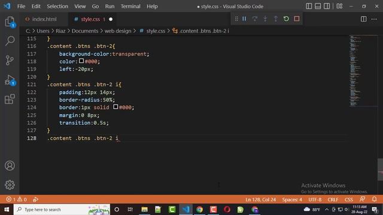Open the Explorer view in activity bar
The width and height of the screenshot is (383, 215).
(10, 22)
